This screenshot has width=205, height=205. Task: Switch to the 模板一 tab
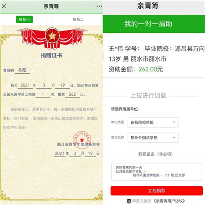coord(24,20)
